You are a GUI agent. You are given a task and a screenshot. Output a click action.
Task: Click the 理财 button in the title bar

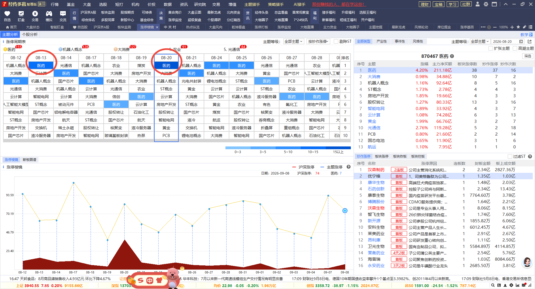tap(425, 4)
